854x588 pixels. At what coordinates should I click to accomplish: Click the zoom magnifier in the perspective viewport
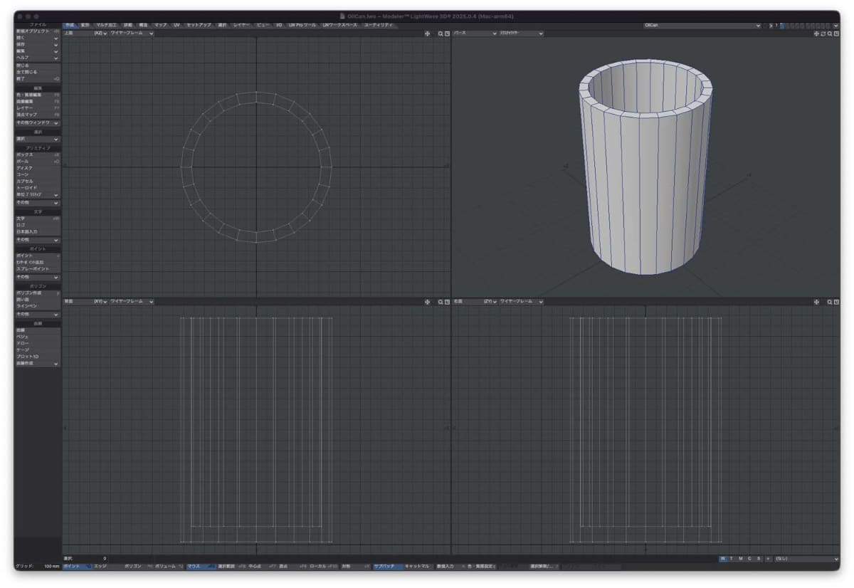click(830, 33)
